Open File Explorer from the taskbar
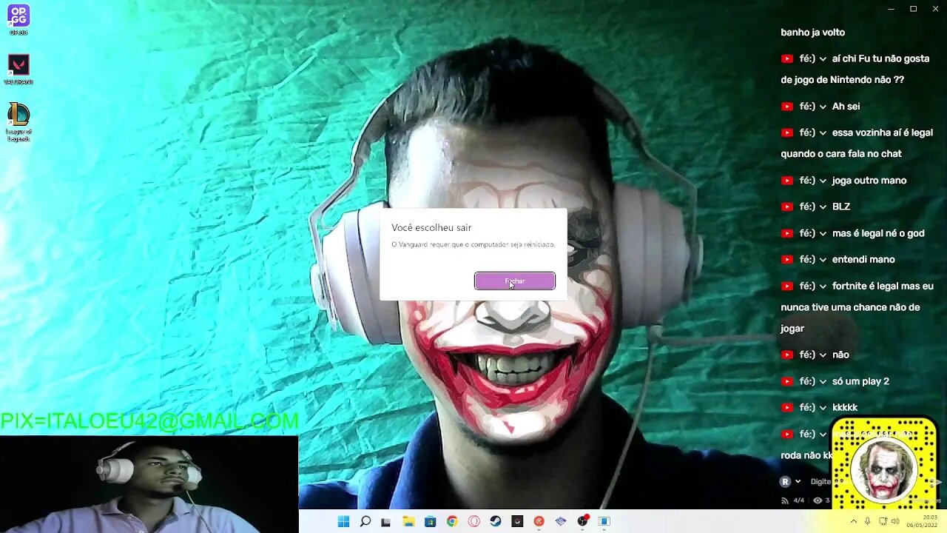The height and width of the screenshot is (533, 947). coord(408,521)
